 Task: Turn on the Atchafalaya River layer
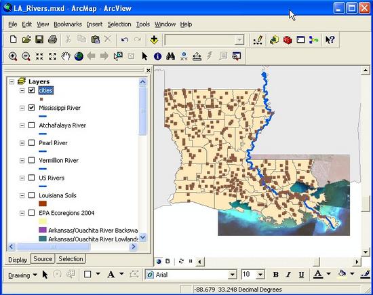coord(31,125)
